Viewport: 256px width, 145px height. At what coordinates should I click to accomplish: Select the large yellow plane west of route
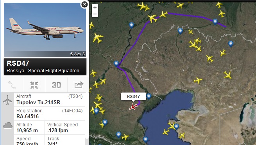click(98, 38)
